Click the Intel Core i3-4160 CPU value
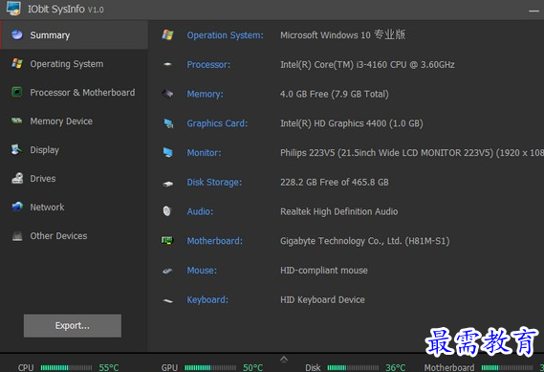 pos(367,65)
